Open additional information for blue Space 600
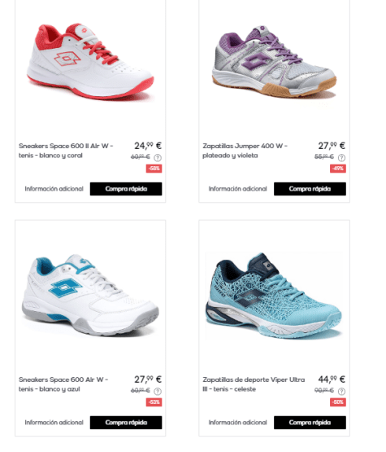Image resolution: width=386 pixels, height=452 pixels. (54, 423)
